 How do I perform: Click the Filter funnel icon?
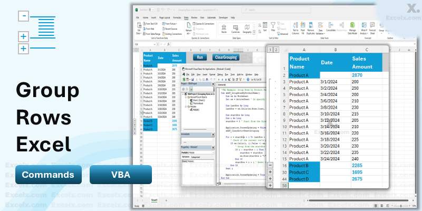pyautogui.click(x=273, y=25)
